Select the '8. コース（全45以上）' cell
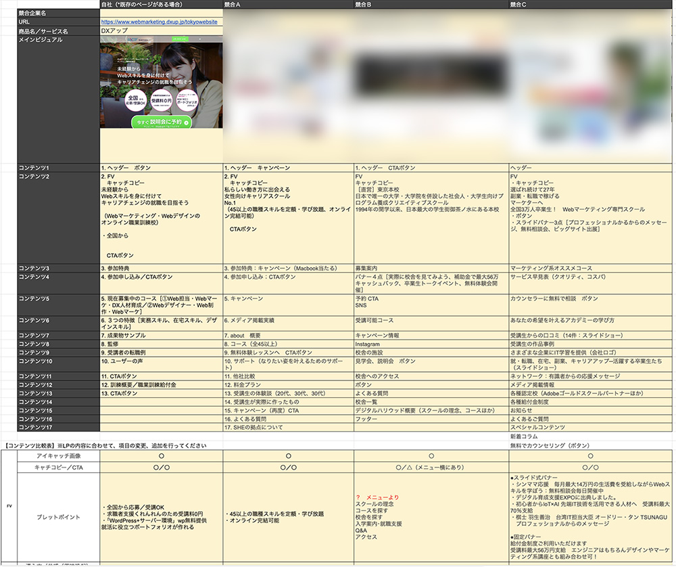This screenshot has height=567, width=676. tap(289, 344)
